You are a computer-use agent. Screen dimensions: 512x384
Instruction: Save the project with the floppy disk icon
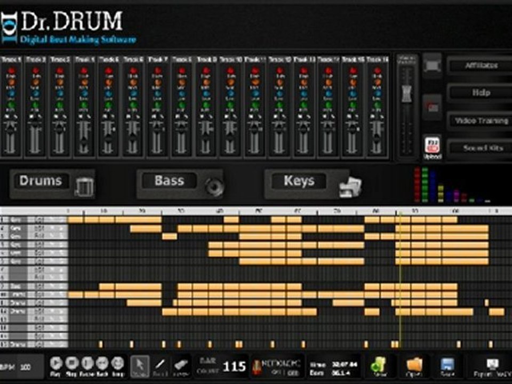pyautogui.click(x=447, y=365)
